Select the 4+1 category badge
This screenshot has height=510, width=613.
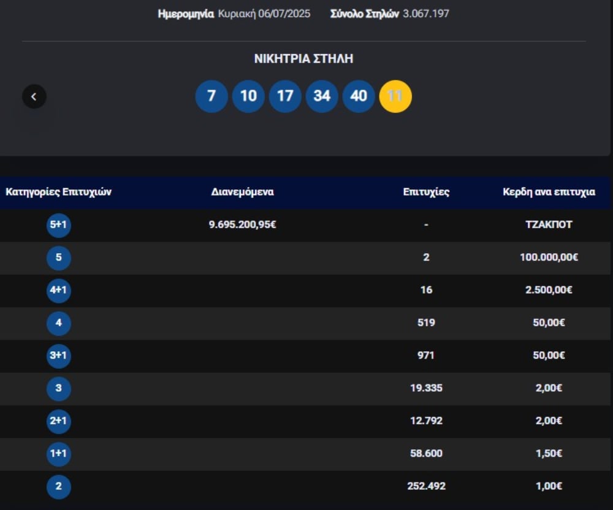(59, 291)
